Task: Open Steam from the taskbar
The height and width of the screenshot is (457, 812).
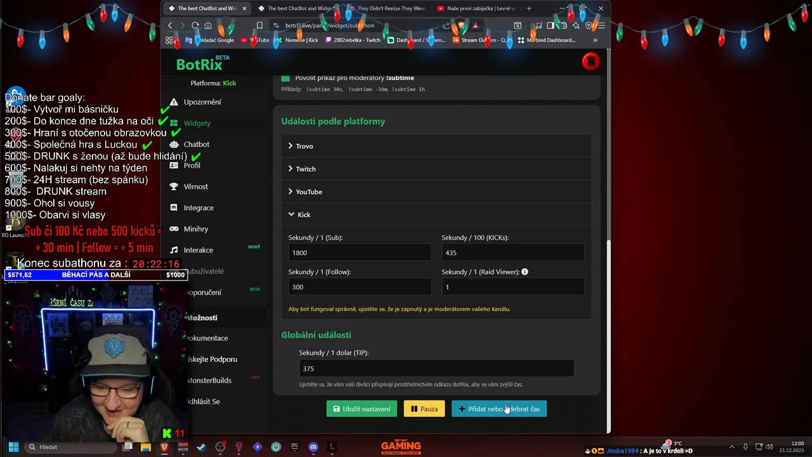Action: click(201, 447)
